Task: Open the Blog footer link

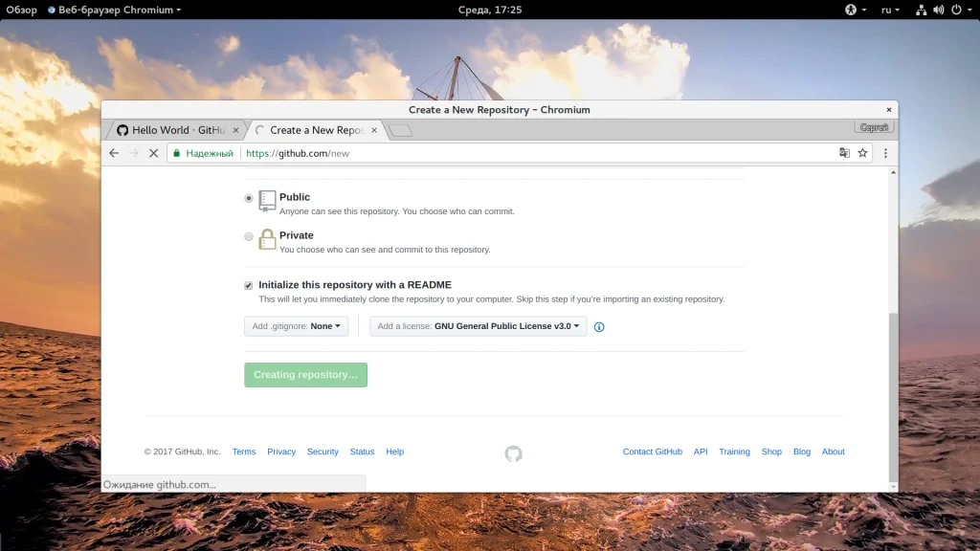Action: pyautogui.click(x=802, y=452)
